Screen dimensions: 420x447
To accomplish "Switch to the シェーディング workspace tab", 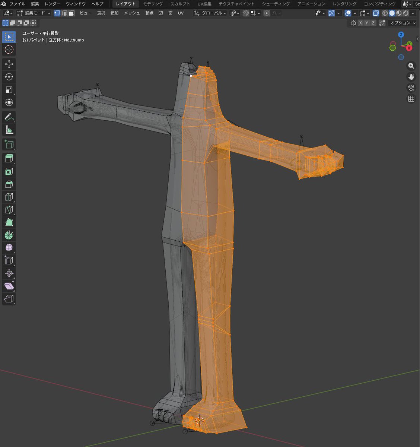I will tap(276, 4).
